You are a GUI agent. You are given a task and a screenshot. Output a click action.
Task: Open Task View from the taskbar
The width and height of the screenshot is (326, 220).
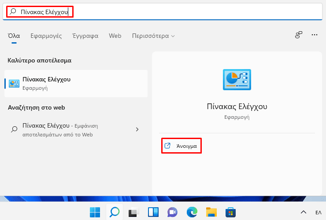point(133,213)
